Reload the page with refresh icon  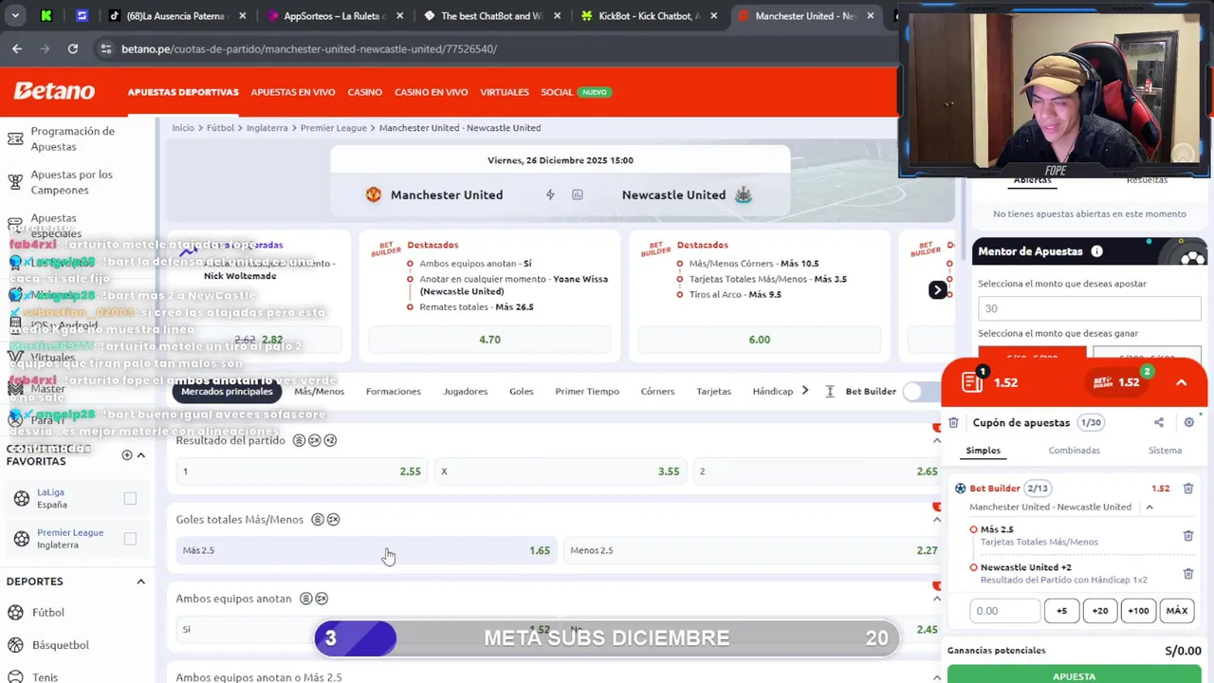pos(72,48)
